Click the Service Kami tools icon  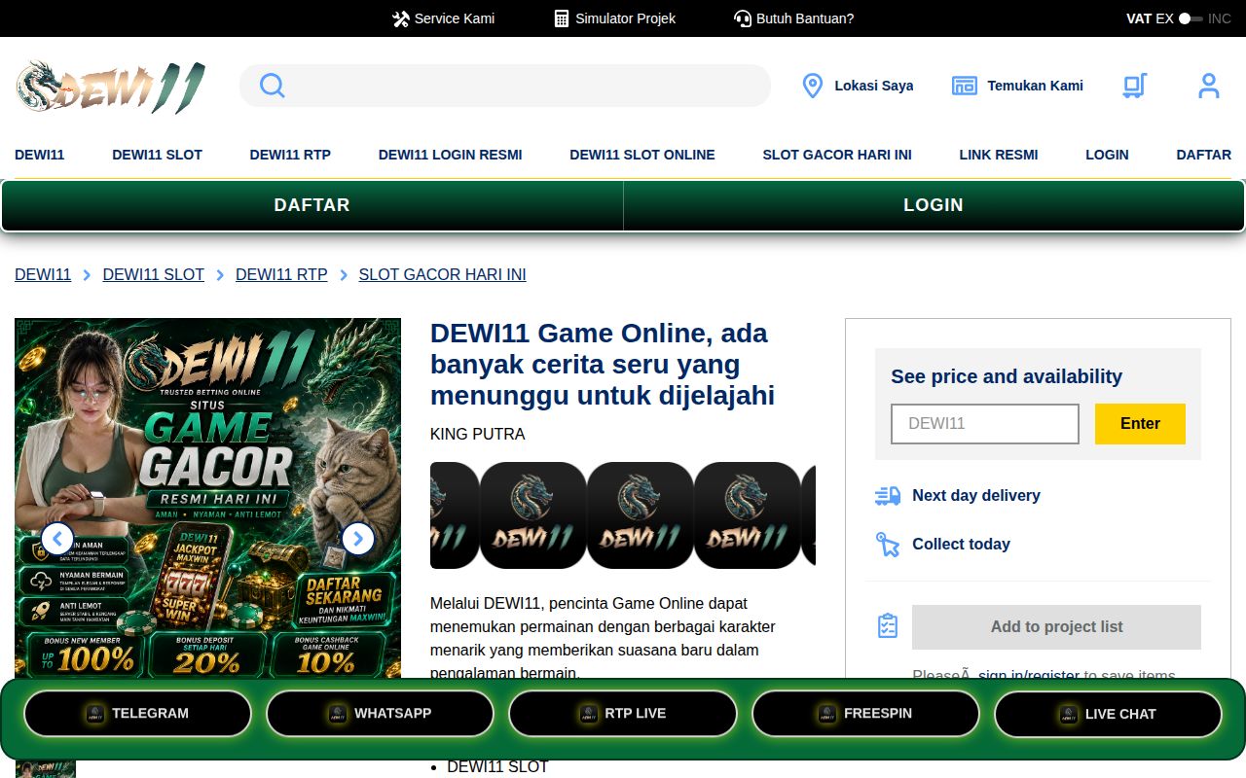click(x=401, y=18)
